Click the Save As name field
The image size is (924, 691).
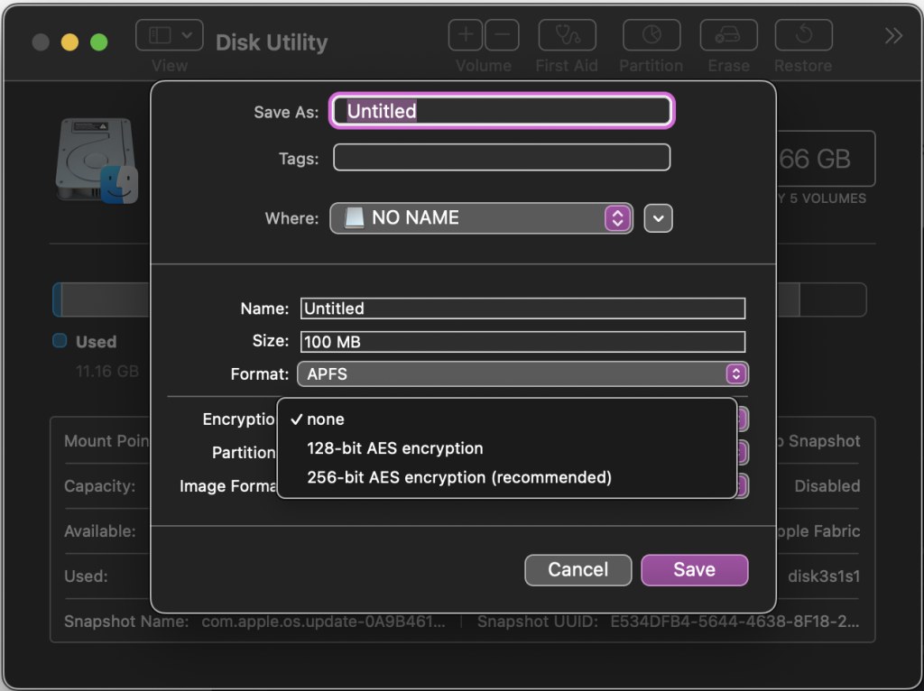pyautogui.click(x=501, y=111)
